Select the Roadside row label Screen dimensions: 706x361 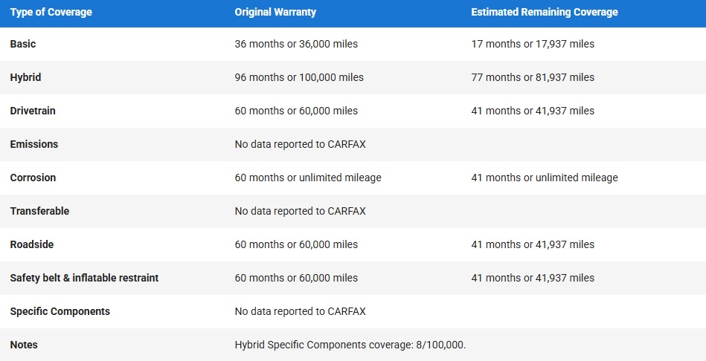click(x=32, y=244)
